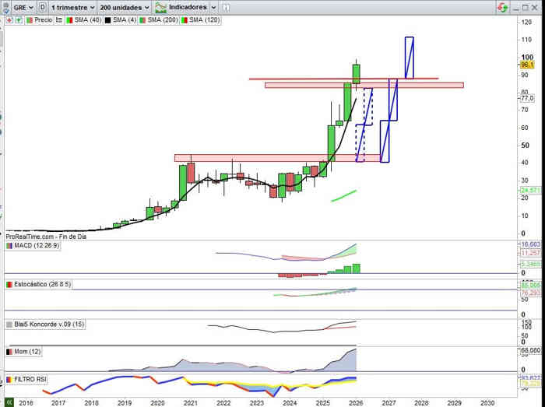Viewport: 545px width, 407px height.
Task: Click the green double-arrow icon at bottom-left
Action: pos(9,402)
